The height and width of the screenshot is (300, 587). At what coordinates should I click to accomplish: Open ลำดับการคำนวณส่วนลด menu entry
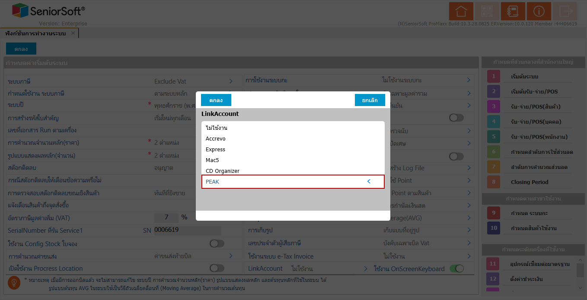tap(539, 167)
